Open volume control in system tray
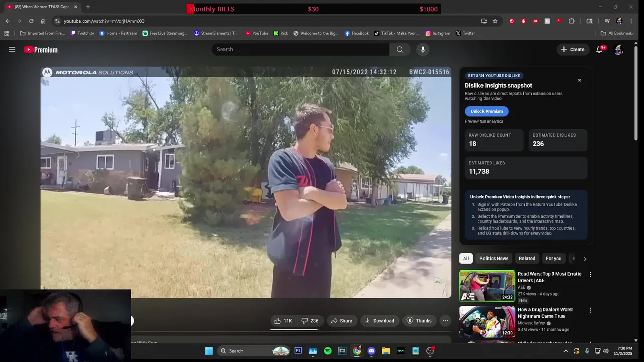This screenshot has height=362, width=644. click(606, 351)
